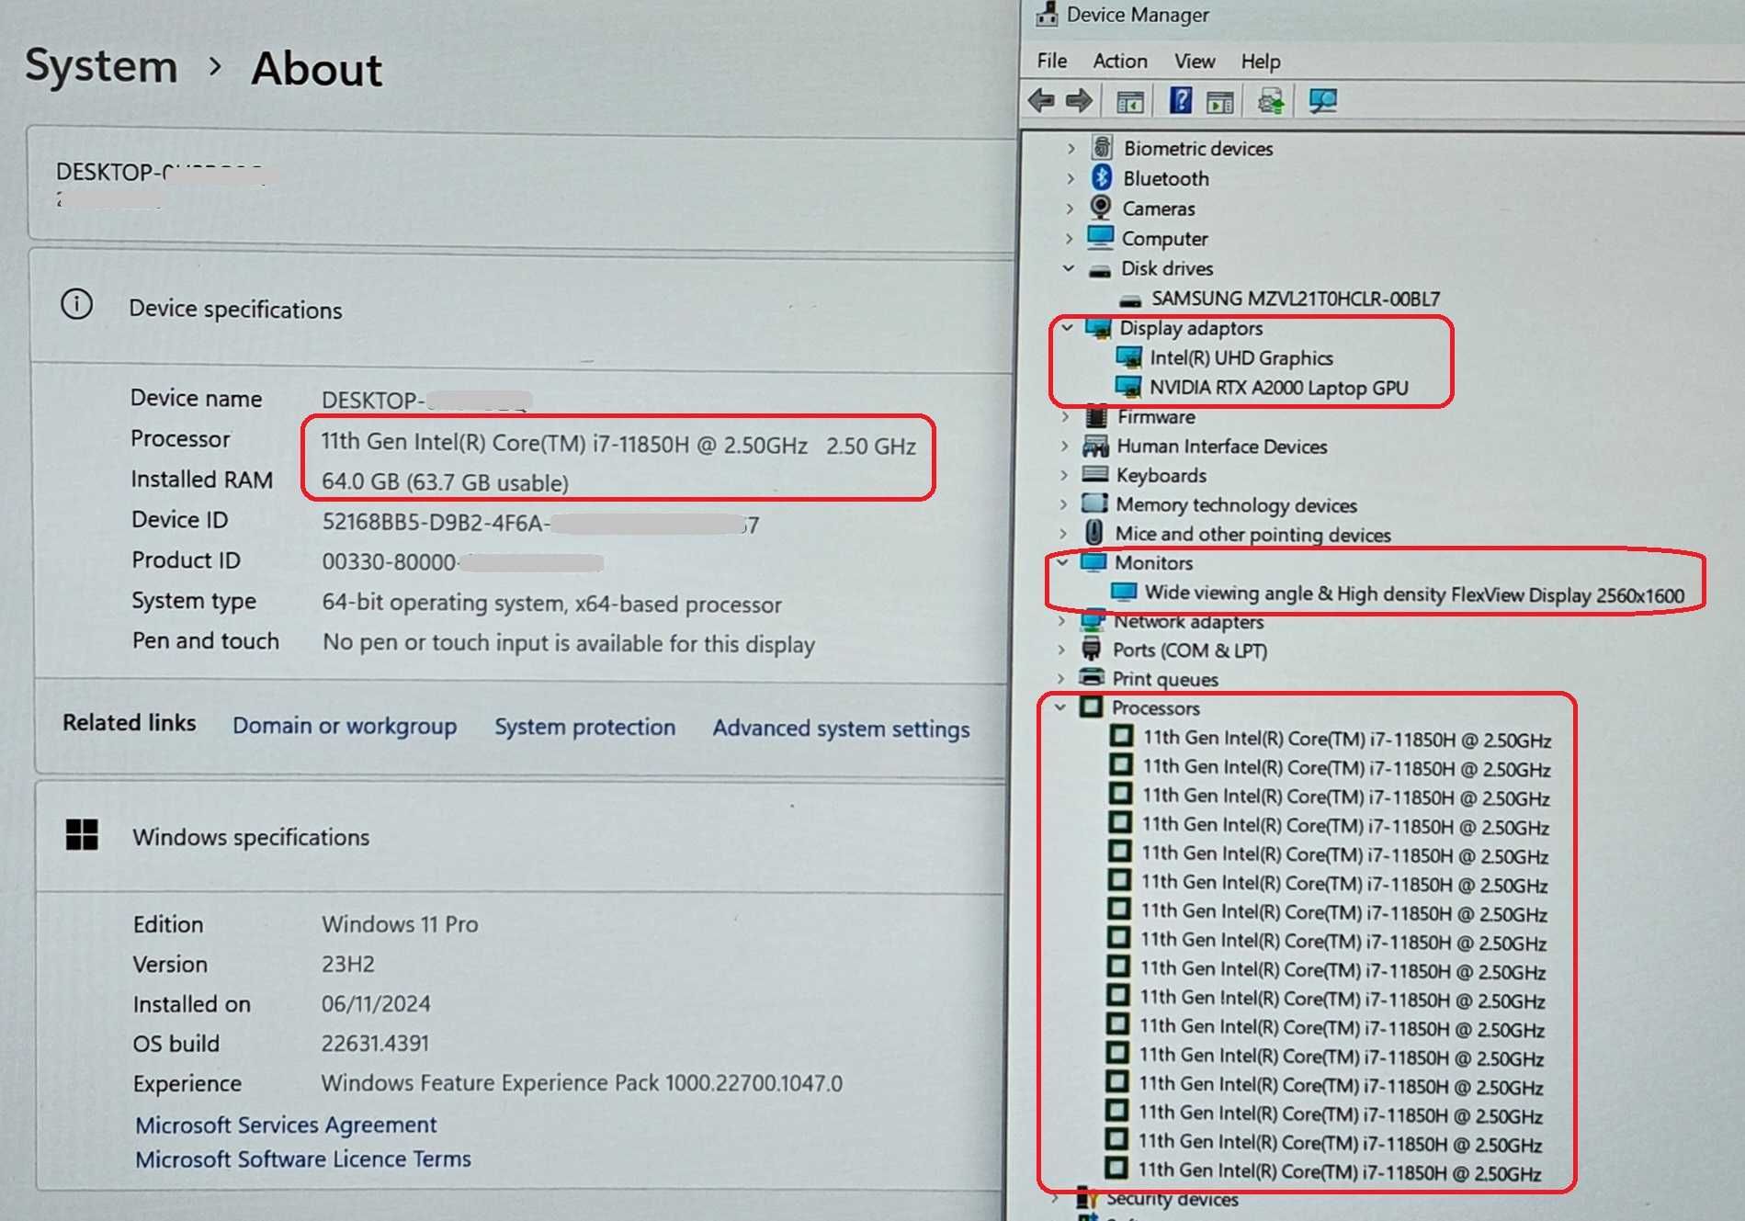This screenshot has width=1745, height=1221.
Task: Click the Memory technology devices icon
Action: pos(1094,503)
